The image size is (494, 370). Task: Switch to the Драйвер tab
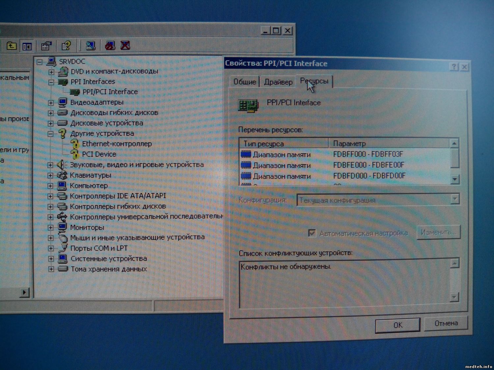tap(278, 82)
